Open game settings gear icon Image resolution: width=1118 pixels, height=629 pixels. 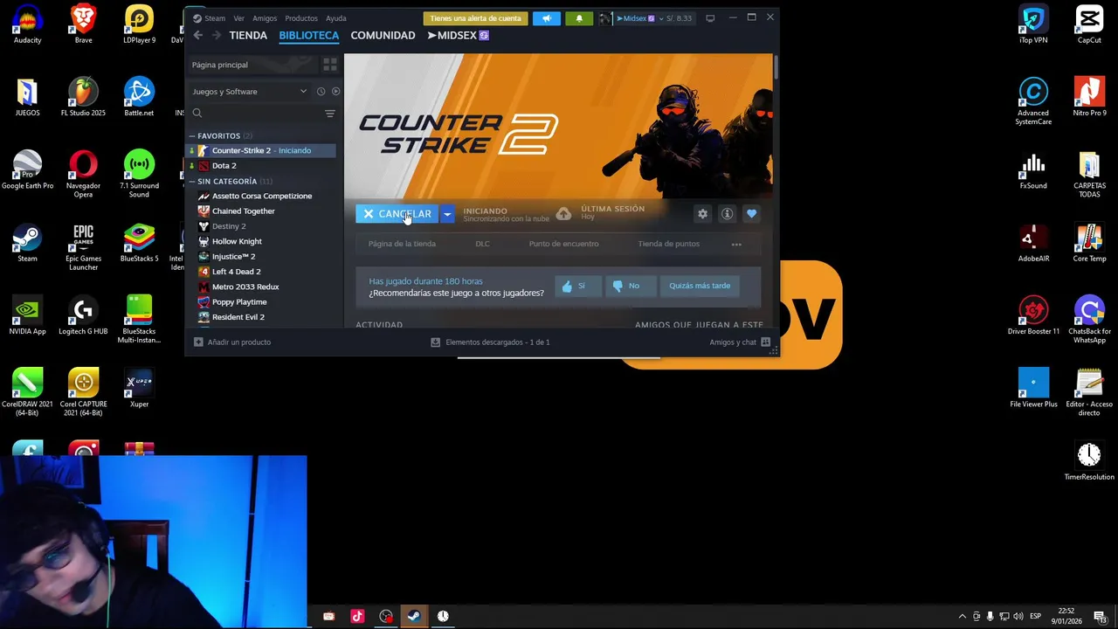(x=702, y=214)
